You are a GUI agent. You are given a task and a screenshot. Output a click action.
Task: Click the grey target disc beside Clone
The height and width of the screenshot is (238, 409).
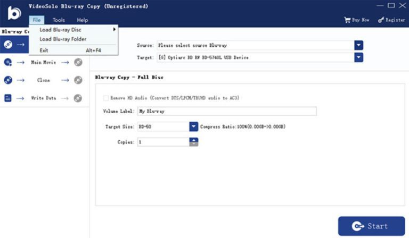[x=78, y=80]
